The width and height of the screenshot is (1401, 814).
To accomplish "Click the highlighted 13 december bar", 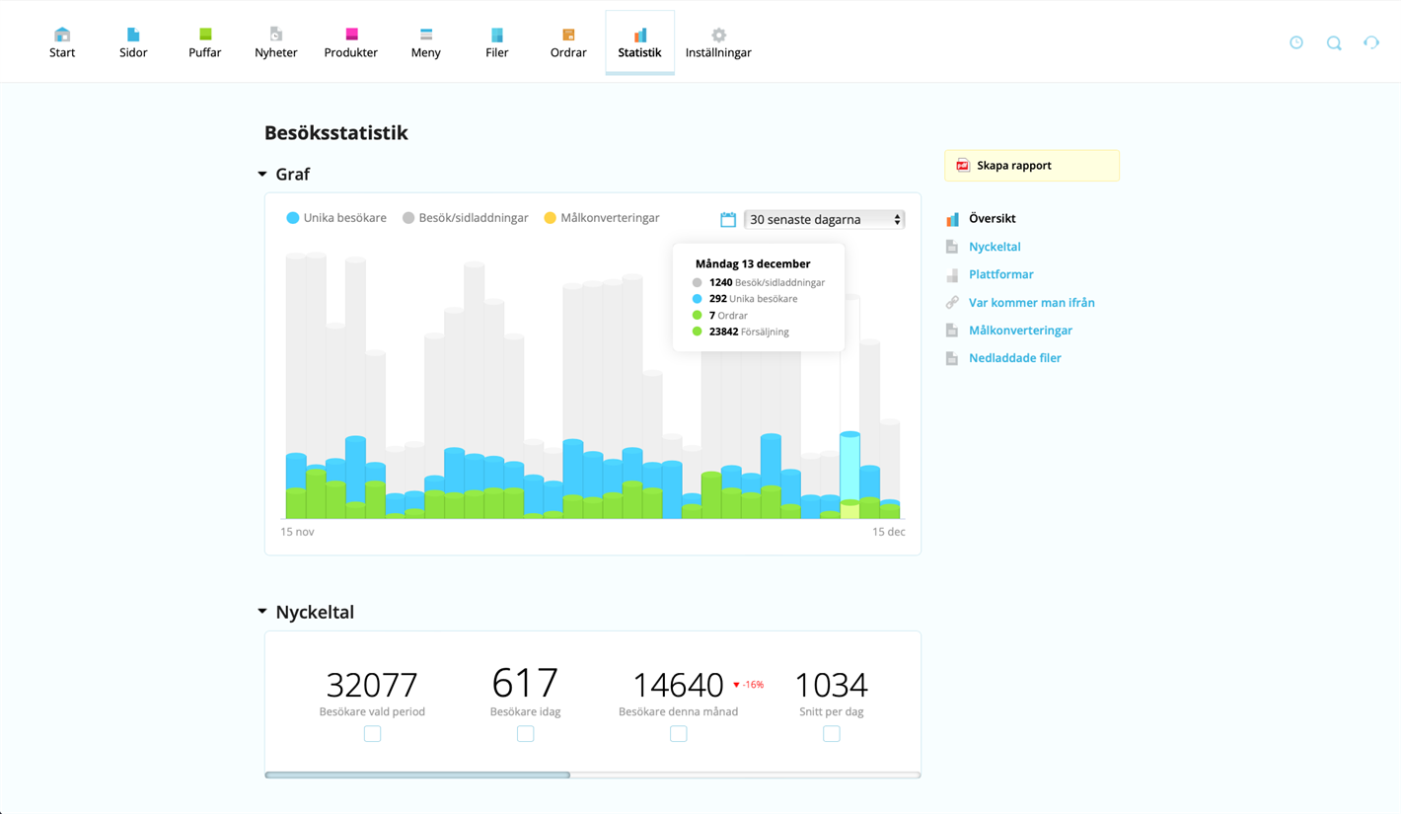I will (x=849, y=476).
